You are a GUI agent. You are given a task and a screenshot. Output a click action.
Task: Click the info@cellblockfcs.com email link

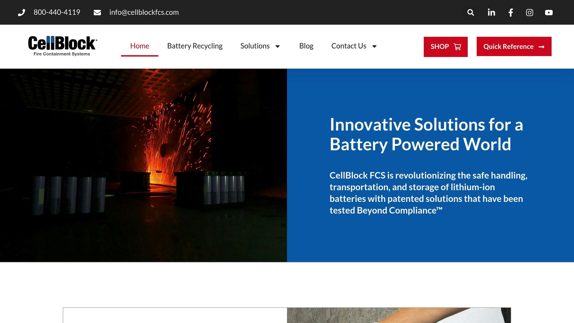click(144, 12)
